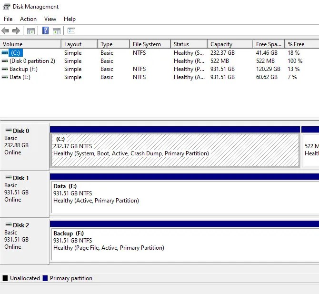This screenshot has width=319, height=294.
Task: Click the Healthy (R... status cell
Action: pos(189,61)
